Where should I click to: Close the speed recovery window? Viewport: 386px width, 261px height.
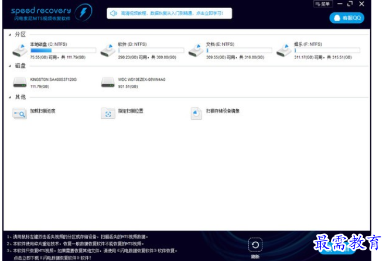coord(361,4)
